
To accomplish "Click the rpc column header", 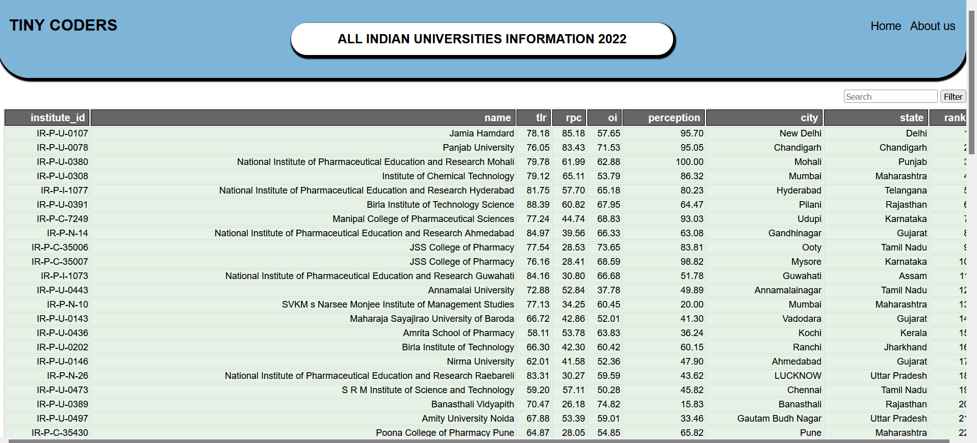I will (x=569, y=118).
